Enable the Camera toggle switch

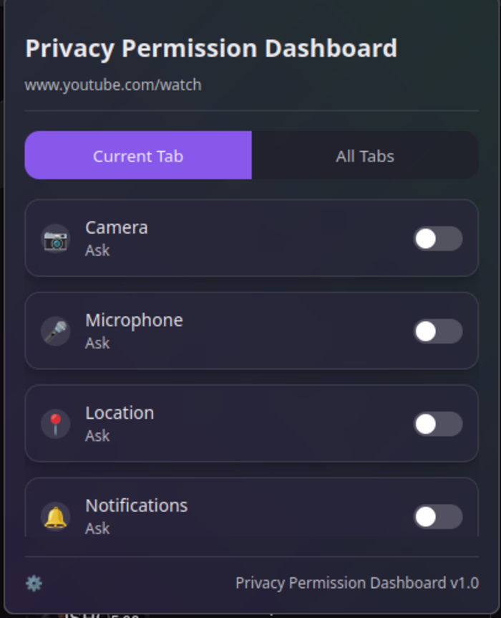coord(437,238)
